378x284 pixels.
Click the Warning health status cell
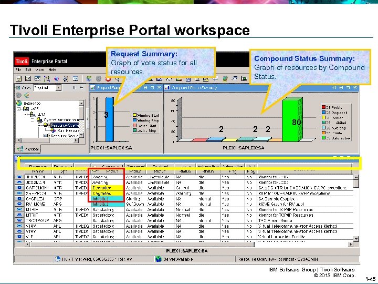(185, 193)
